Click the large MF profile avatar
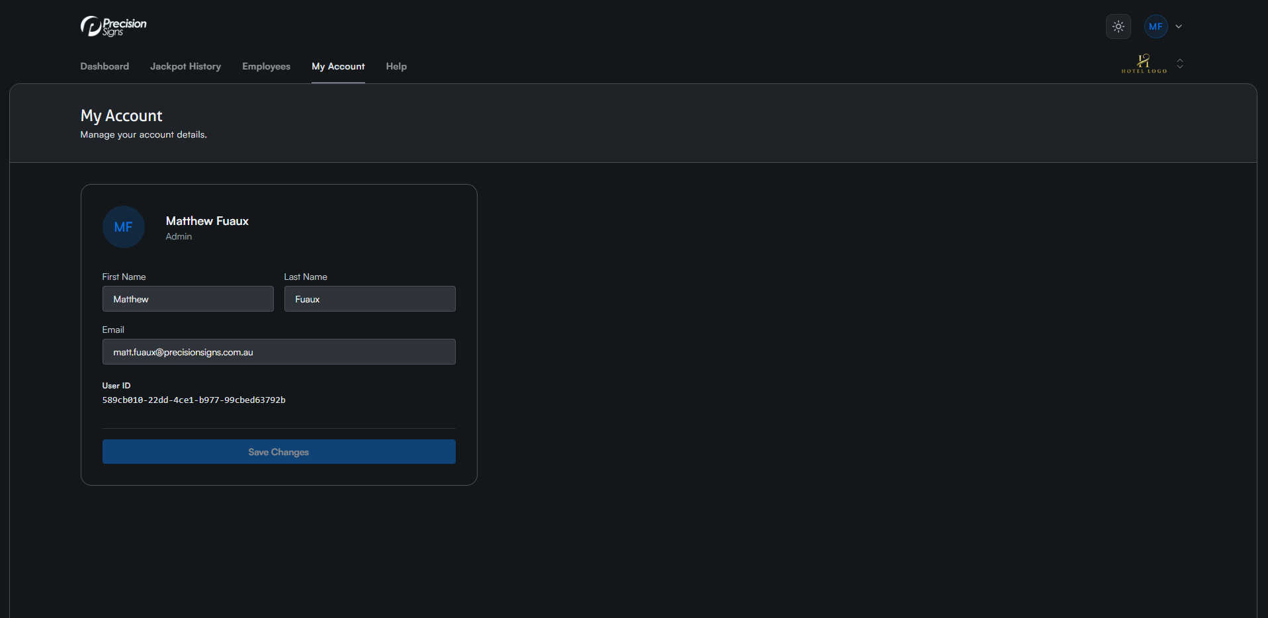 click(x=124, y=227)
